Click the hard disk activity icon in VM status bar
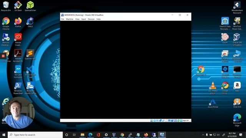 tap(151, 120)
